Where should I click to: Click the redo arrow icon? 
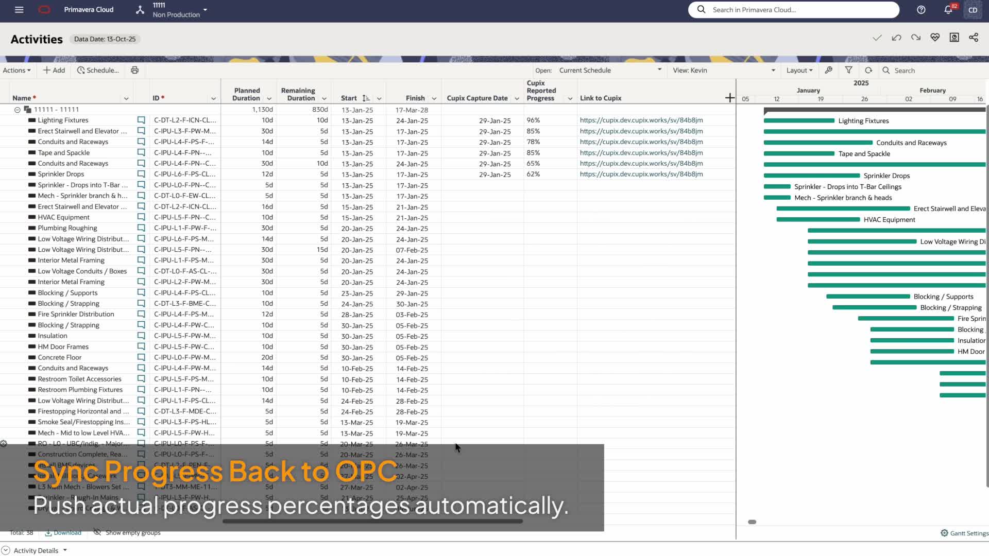[x=916, y=38]
